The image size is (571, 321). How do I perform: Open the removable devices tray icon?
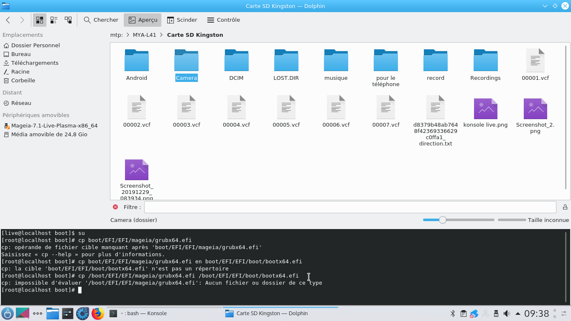496,313
